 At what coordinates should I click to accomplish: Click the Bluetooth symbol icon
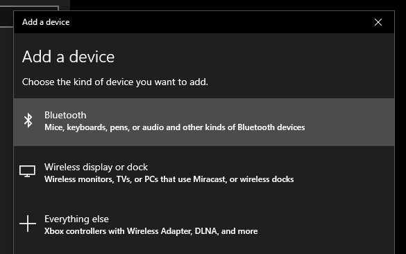[x=28, y=120]
